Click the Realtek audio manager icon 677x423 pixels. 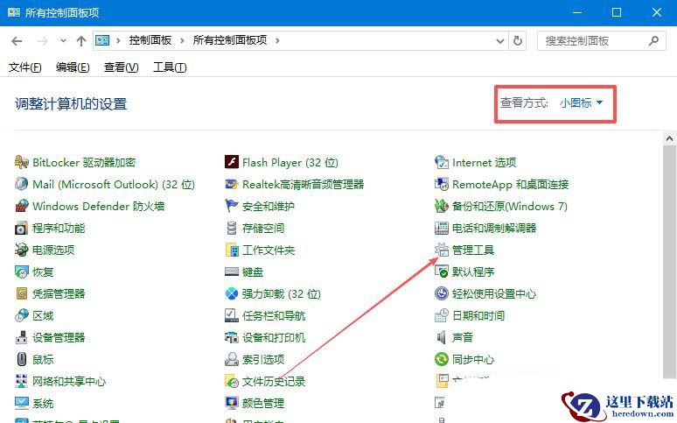232,184
